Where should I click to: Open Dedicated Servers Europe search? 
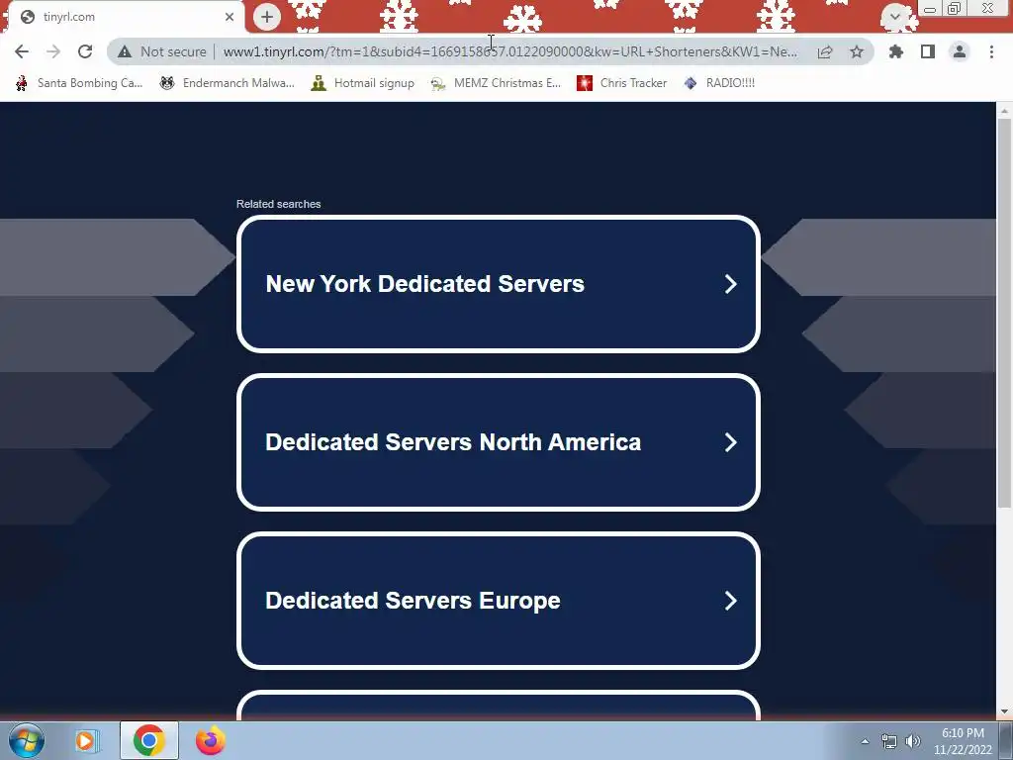coord(499,601)
